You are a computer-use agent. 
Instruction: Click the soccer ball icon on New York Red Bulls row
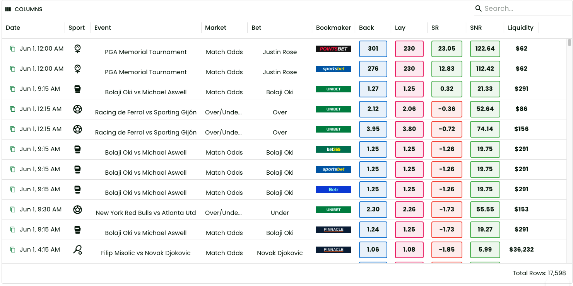click(x=78, y=209)
